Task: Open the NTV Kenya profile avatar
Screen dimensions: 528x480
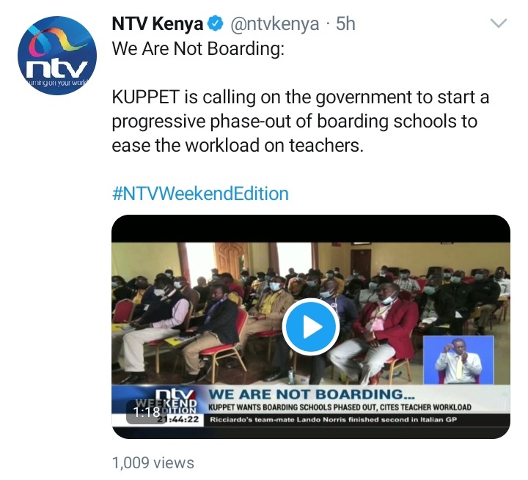Action: click(x=57, y=56)
